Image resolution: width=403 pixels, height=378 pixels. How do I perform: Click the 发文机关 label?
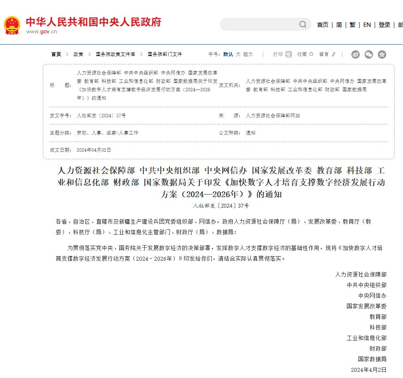click(x=230, y=85)
